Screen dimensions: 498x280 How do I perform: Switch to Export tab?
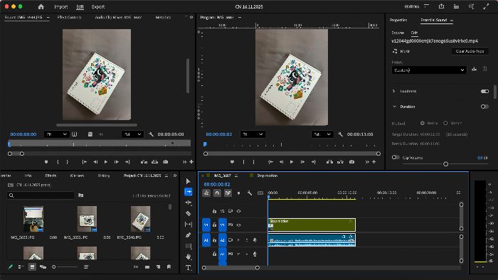[98, 6]
